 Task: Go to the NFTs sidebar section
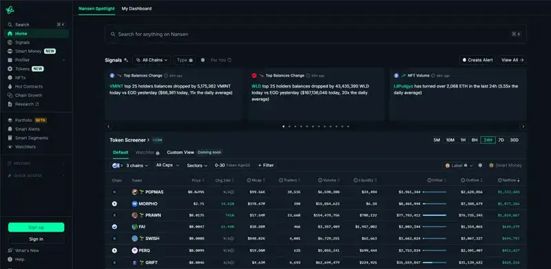point(20,77)
